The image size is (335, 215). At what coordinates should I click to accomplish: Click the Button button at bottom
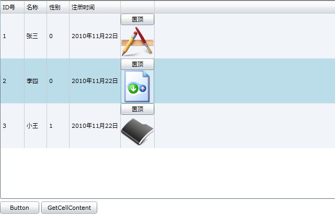click(x=20, y=208)
